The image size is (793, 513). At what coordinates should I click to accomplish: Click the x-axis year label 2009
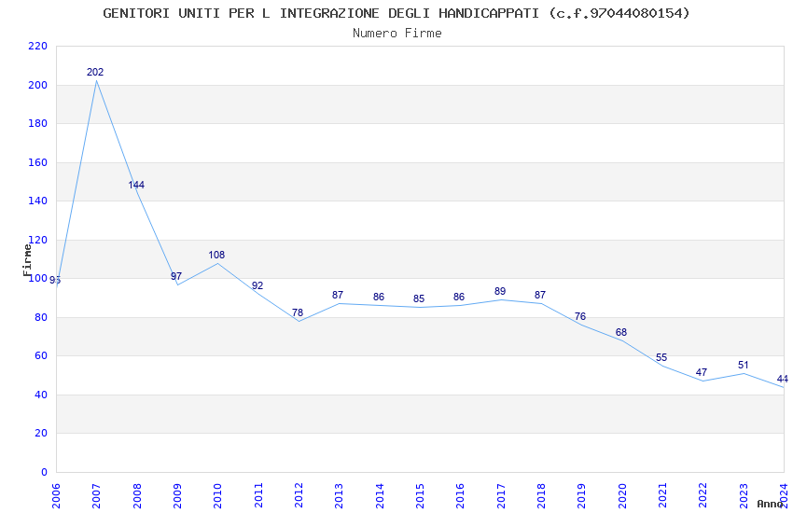[177, 496]
